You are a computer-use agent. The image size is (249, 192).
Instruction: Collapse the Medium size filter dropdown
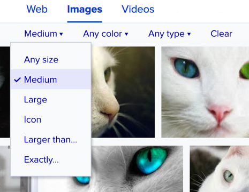coord(43,34)
